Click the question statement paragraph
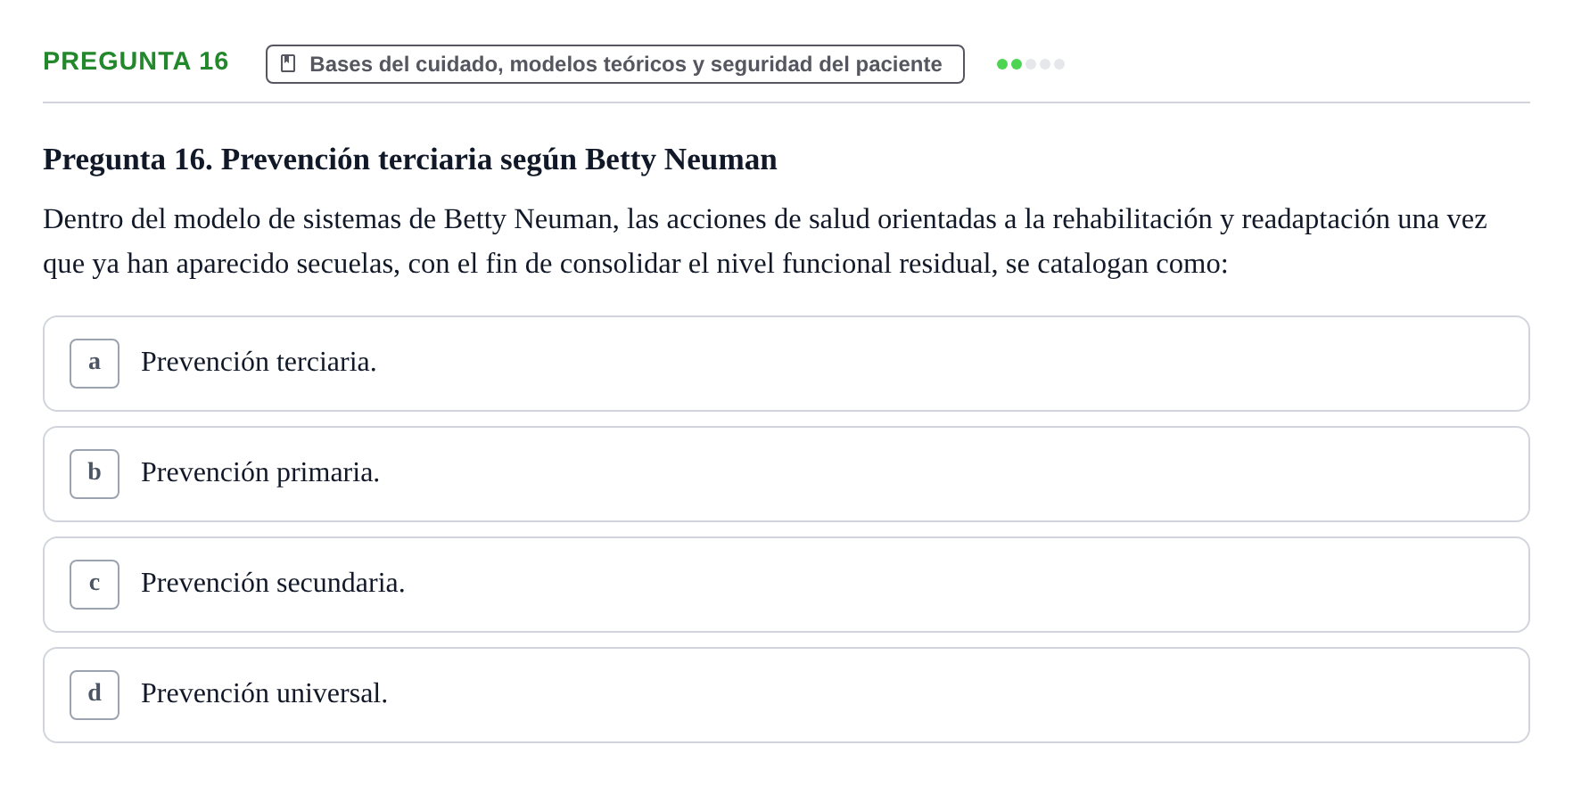 765,242
